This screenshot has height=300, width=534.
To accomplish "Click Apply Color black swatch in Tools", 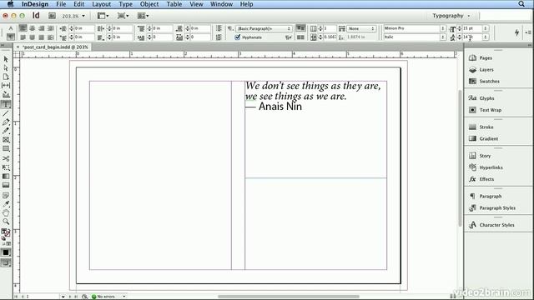I will [x=6, y=252].
